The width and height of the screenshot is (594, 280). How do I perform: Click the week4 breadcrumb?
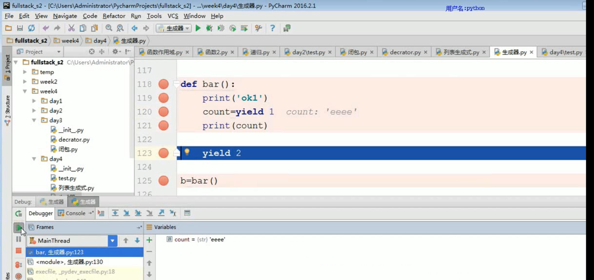point(66,41)
